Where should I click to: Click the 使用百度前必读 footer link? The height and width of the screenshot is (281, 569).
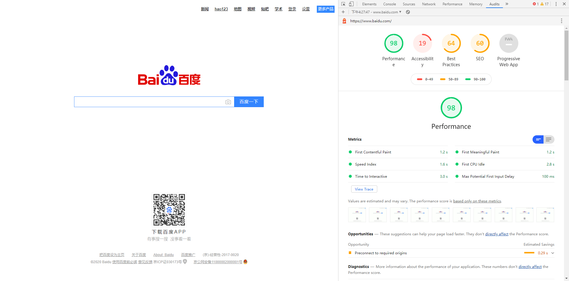pos(125,262)
